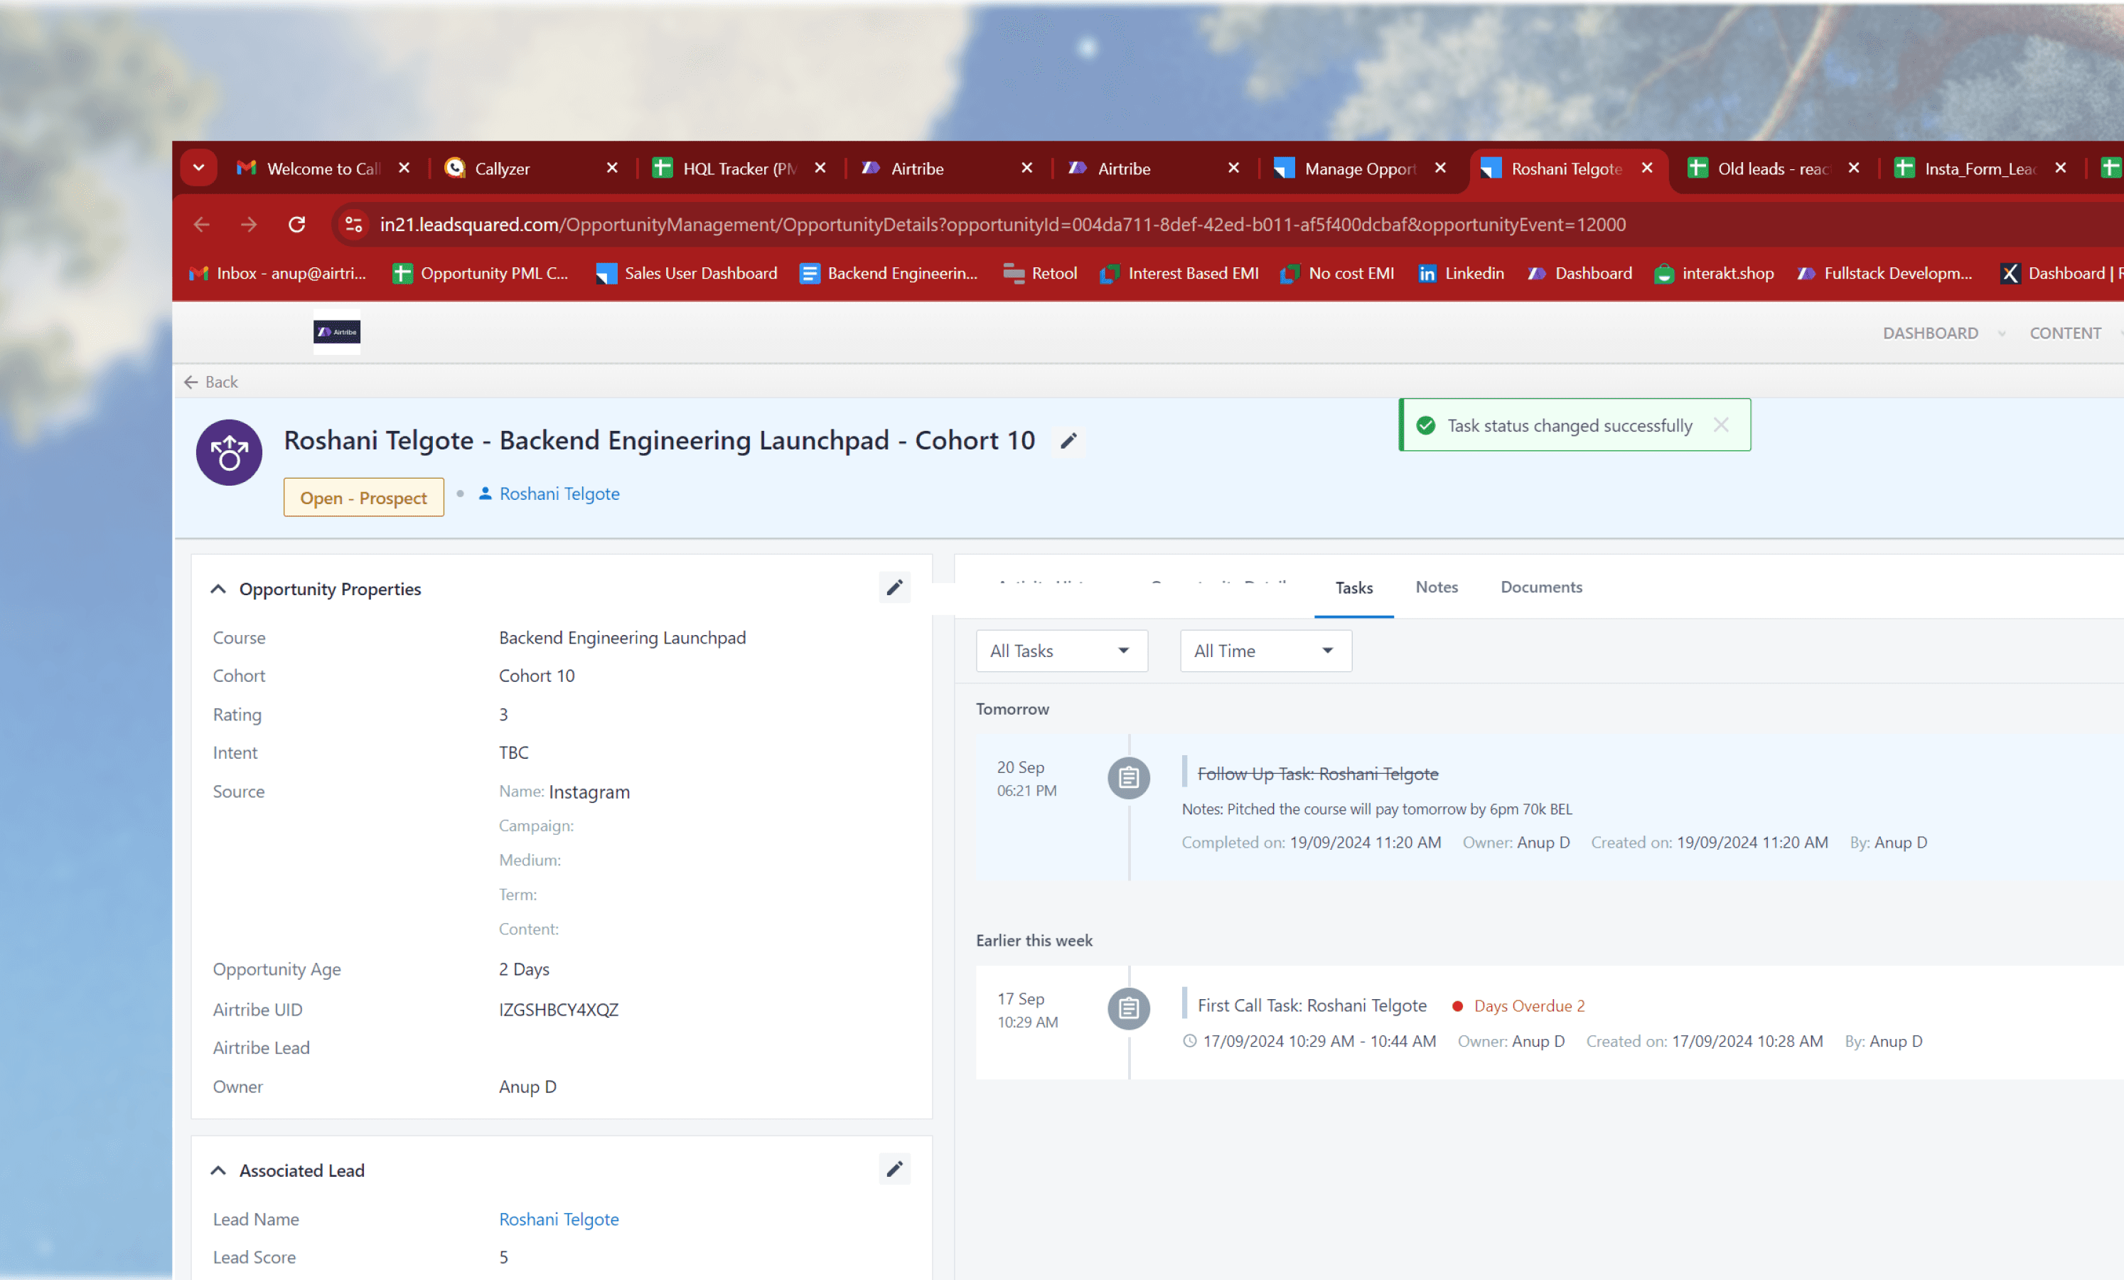The width and height of the screenshot is (2124, 1280).
Task: Collapse the Associated Lead section
Action: [x=218, y=1170]
